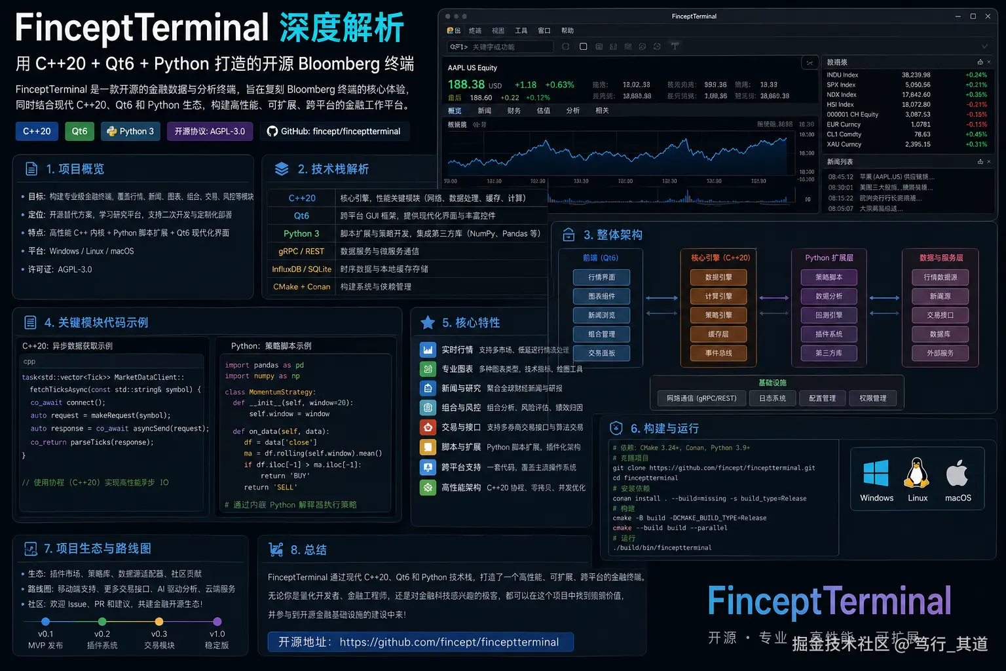Select the 交易与接口 feature icon
1006x671 pixels.
(x=428, y=427)
